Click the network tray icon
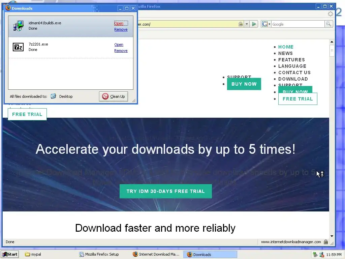Viewport: 345px width, 259px height. pos(315,254)
